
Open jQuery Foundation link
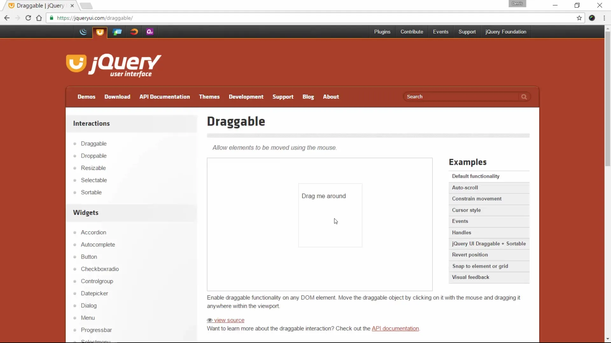point(506,32)
